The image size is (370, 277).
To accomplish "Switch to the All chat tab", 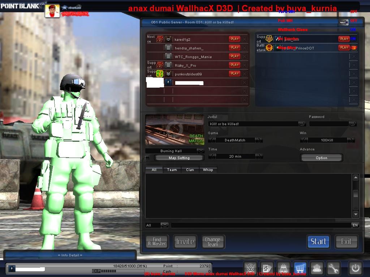I will point(154,170).
